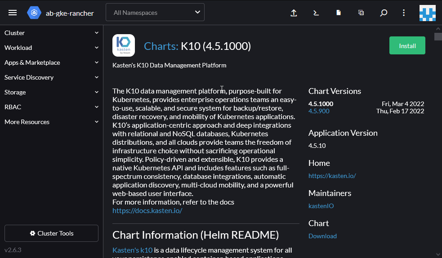The width and height of the screenshot is (442, 258).
Task: Click the Cluster Tools button
Action: (x=51, y=233)
